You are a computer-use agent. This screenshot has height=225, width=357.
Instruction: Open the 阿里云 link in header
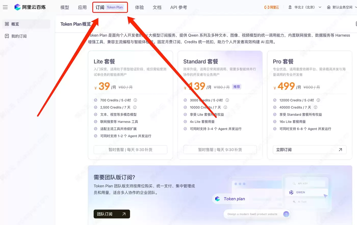pos(272,7)
